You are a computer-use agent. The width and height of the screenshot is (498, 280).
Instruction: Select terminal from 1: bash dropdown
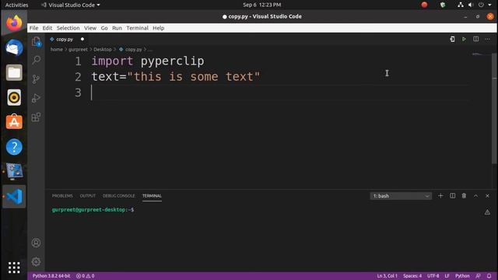(401, 196)
